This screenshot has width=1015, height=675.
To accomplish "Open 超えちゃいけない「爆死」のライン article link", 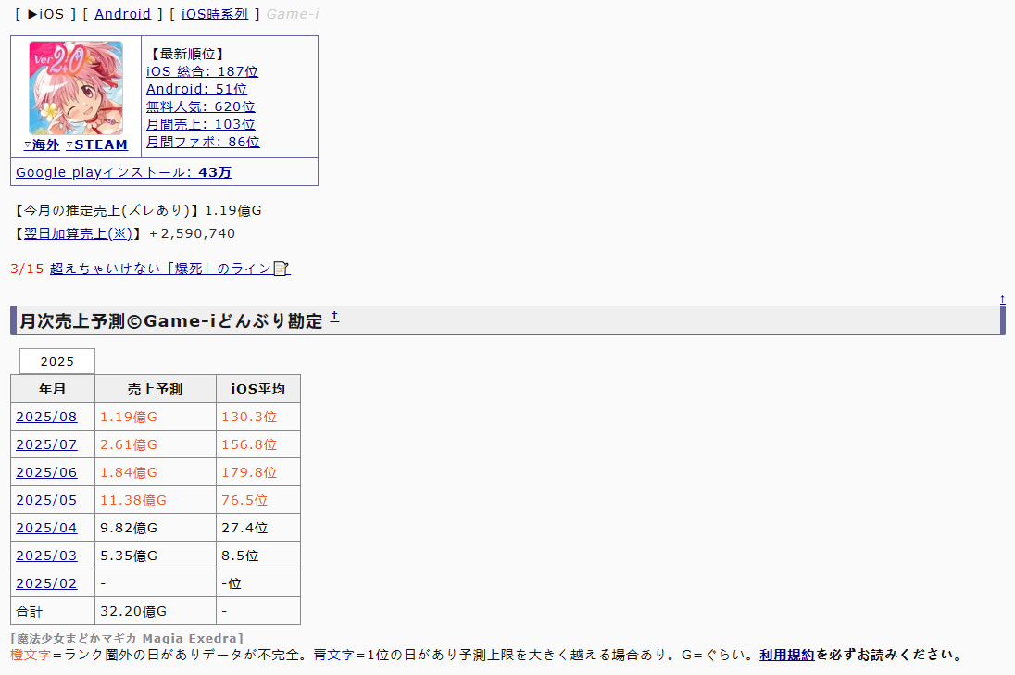I will click(160, 268).
